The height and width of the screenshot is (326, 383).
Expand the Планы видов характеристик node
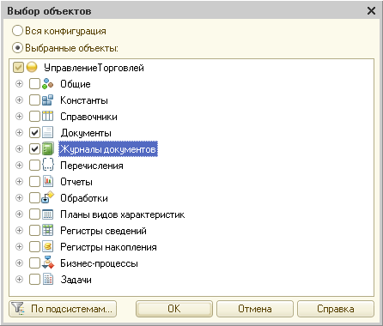[19, 214]
